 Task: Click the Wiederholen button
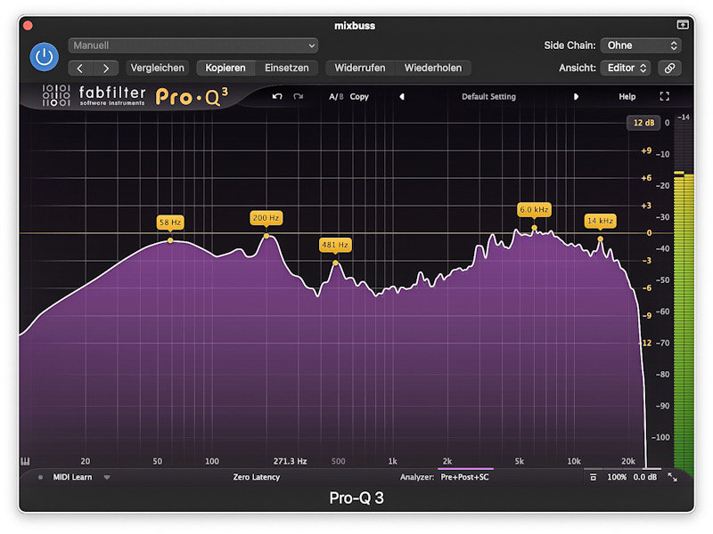click(433, 69)
